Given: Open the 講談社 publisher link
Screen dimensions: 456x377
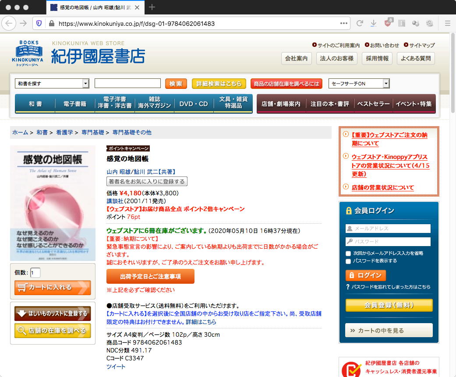Looking at the screenshot, I should (115, 201).
